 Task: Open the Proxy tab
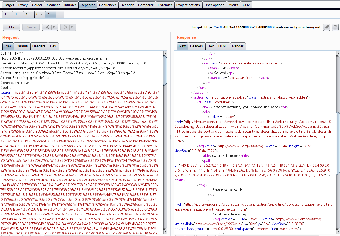pos(23,5)
